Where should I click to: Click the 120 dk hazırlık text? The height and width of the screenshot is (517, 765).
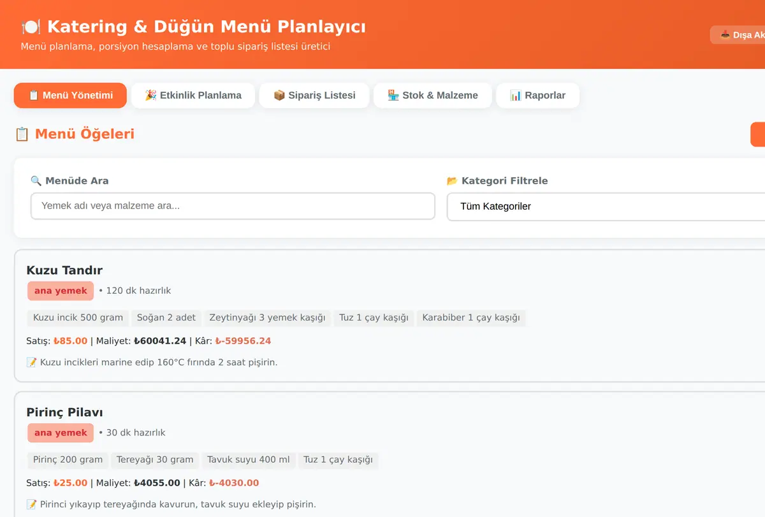138,291
